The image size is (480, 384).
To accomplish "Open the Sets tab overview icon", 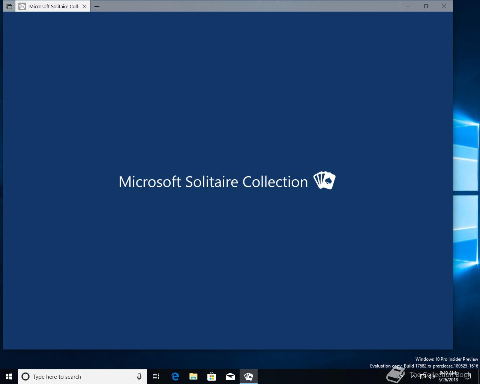I will click(x=9, y=6).
